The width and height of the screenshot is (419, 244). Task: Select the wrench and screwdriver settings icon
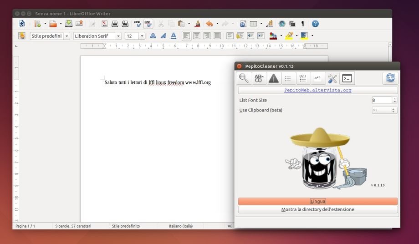332,78
